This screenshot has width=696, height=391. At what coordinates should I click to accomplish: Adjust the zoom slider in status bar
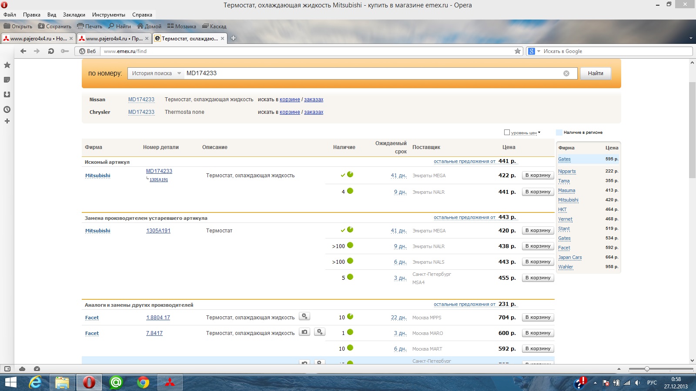pos(647,369)
